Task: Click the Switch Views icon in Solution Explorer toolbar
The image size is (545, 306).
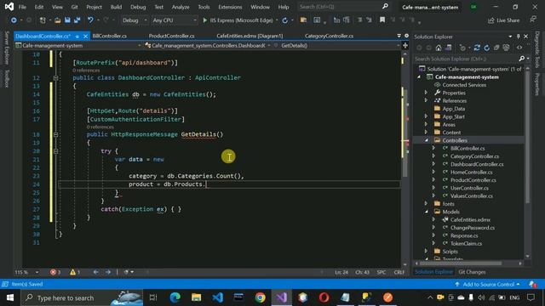Action: pos(449,48)
